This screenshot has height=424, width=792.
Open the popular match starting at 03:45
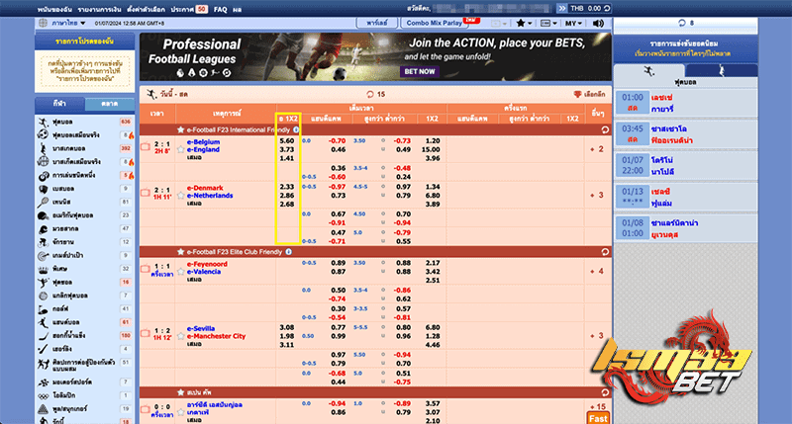coord(685,134)
